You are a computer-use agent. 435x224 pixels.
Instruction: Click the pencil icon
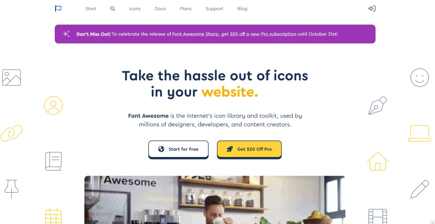click(419, 189)
